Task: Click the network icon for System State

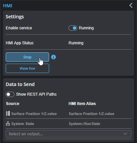Action: (8, 124)
